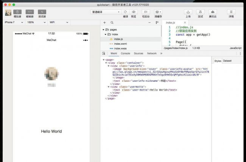Toggle the simulator panel button
The height and width of the screenshot is (162, 246).
tap(17, 12)
